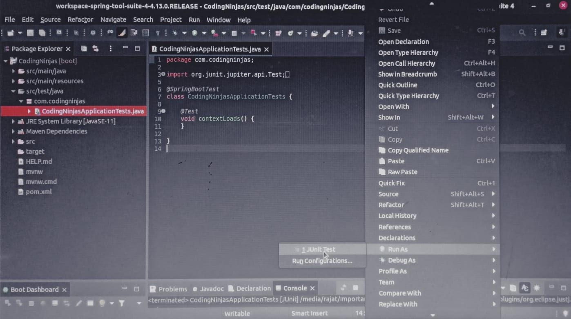Viewport: 571px width, 319px height.
Task: Switch to the Problems tab
Action: [168, 289]
